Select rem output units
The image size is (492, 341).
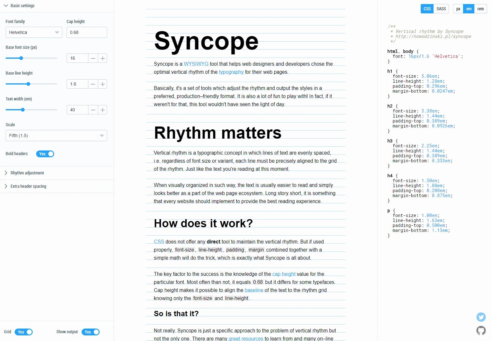point(480,9)
